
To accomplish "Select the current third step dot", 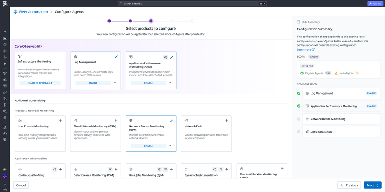I will (x=151, y=21).
